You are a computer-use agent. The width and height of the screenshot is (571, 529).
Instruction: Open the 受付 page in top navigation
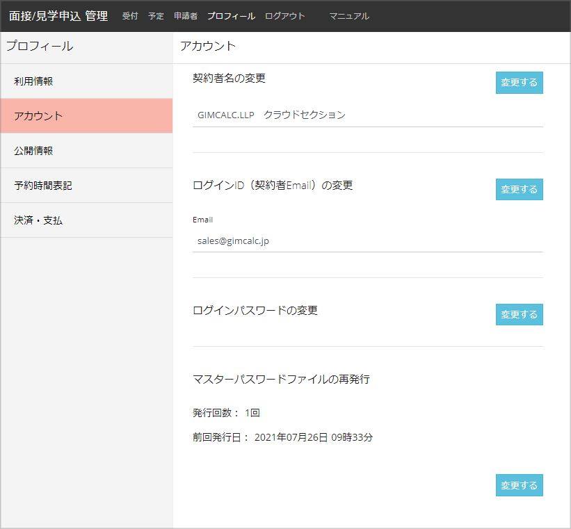(130, 16)
